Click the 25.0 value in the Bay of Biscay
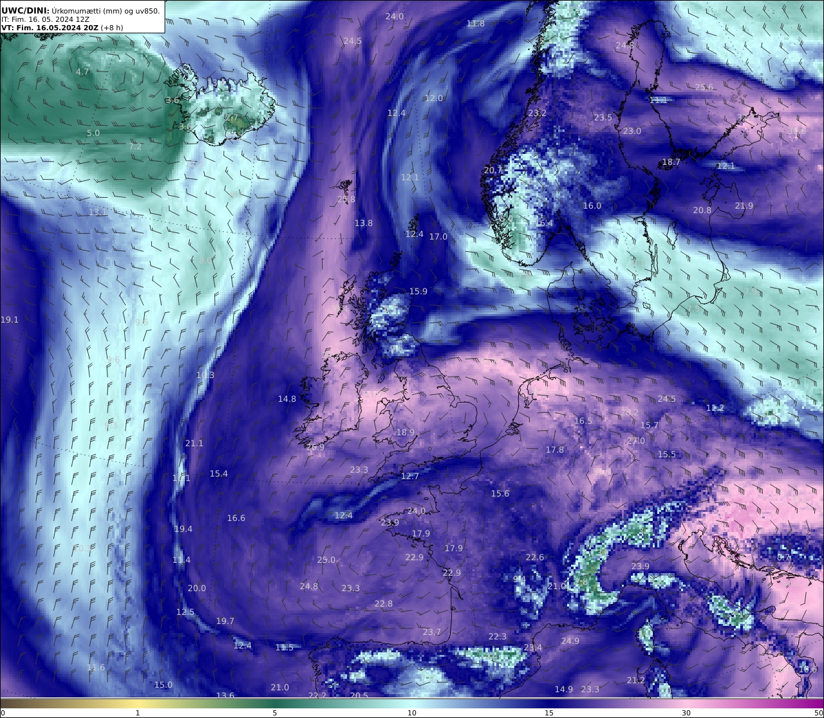 click(x=326, y=560)
